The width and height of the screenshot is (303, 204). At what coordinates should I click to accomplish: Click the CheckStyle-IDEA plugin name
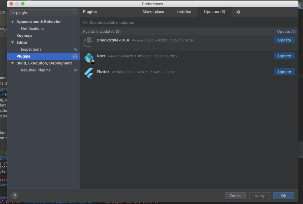[113, 40]
